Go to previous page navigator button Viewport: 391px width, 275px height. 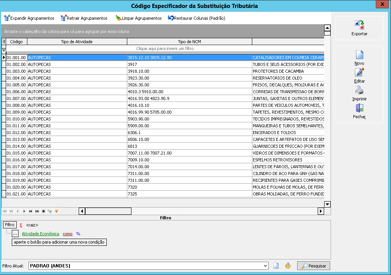point(11,211)
